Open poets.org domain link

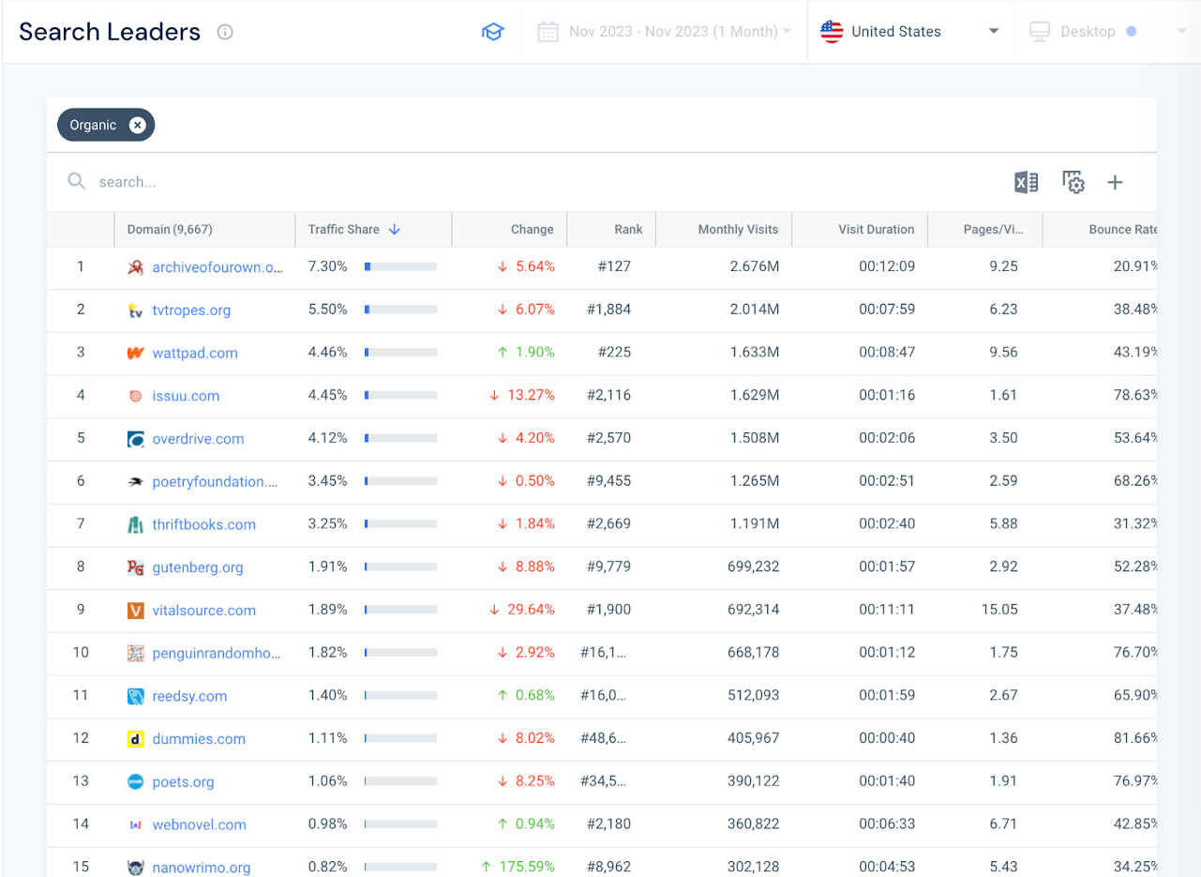[183, 782]
